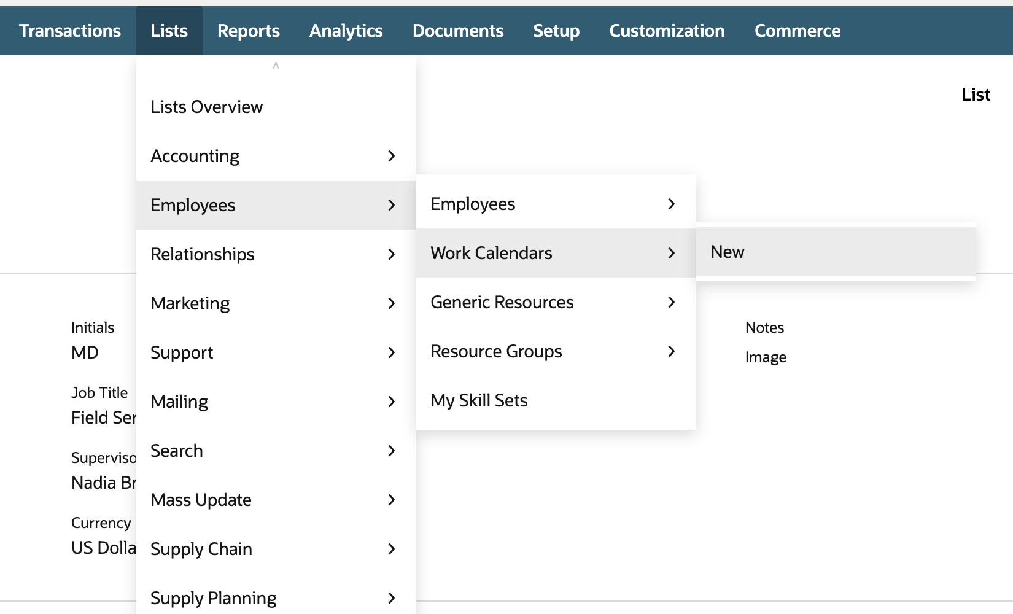
Task: Expand the Mailing chevron arrow
Action: click(x=392, y=402)
